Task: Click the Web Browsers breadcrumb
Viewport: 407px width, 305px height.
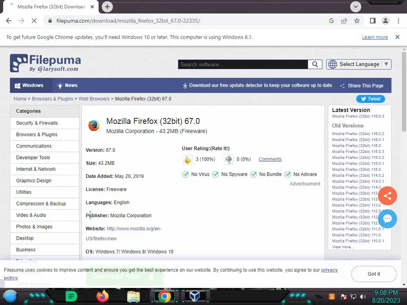Action: click(94, 99)
